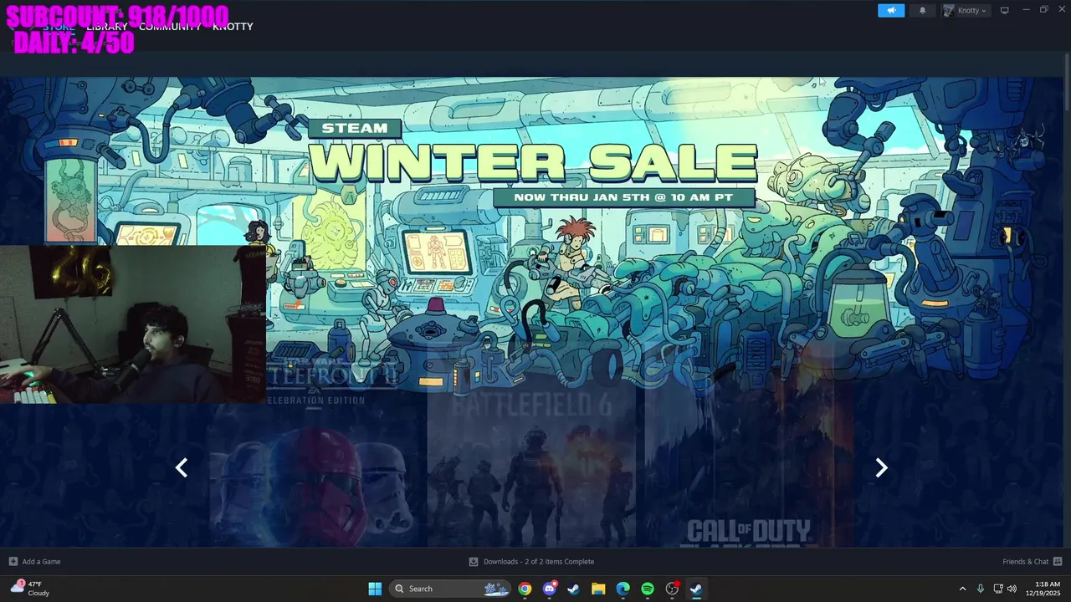The width and height of the screenshot is (1071, 602).
Task: Open Discord from the taskbar
Action: click(x=549, y=589)
